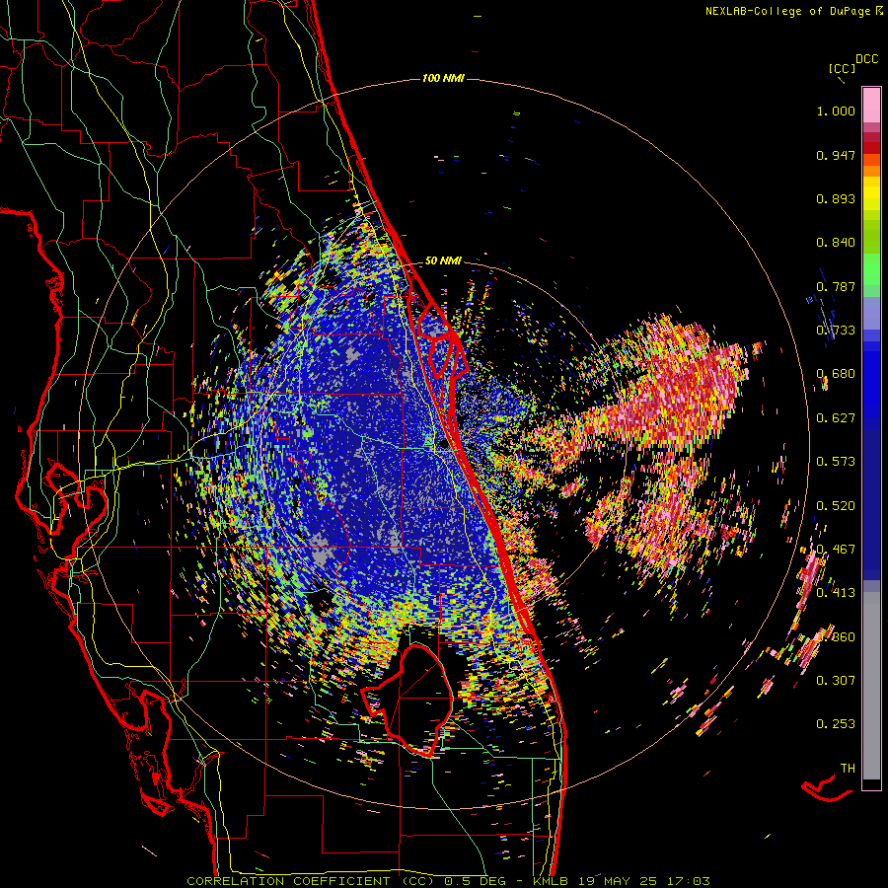Click the 0.413 color scale label

pos(836,593)
